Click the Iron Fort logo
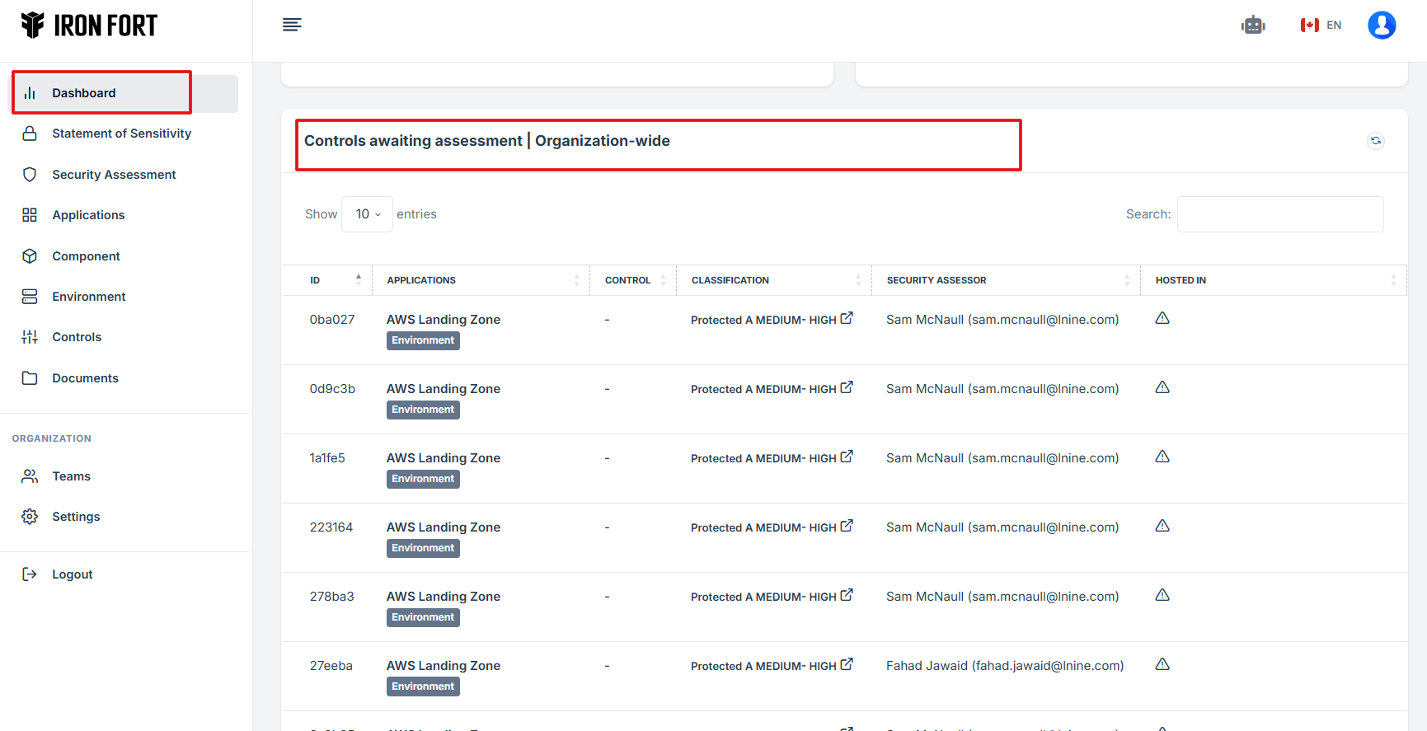Screen dimensions: 1427x731 89,26
